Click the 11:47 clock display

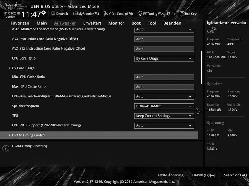click(x=31, y=15)
